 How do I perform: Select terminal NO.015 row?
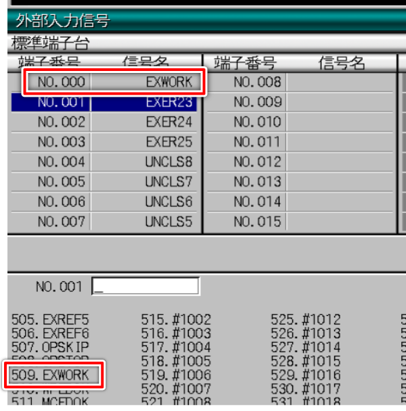256,221
